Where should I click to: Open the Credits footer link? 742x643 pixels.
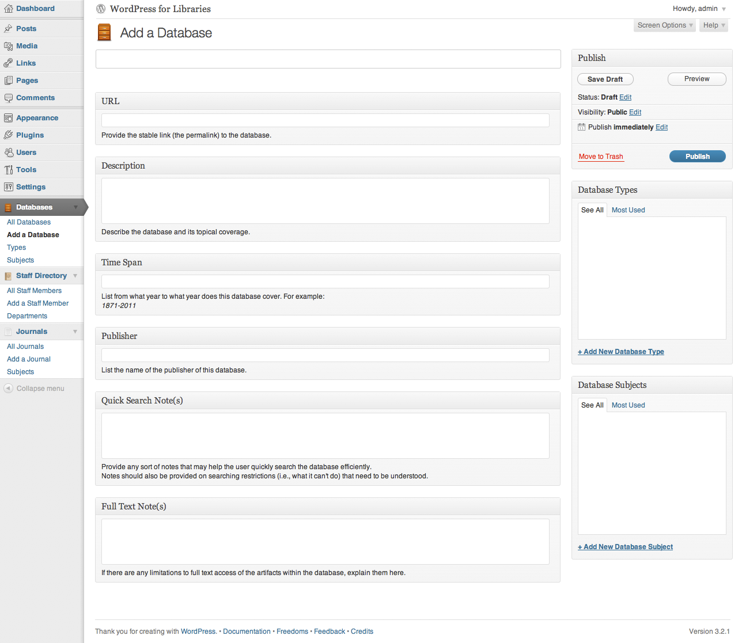tap(362, 631)
